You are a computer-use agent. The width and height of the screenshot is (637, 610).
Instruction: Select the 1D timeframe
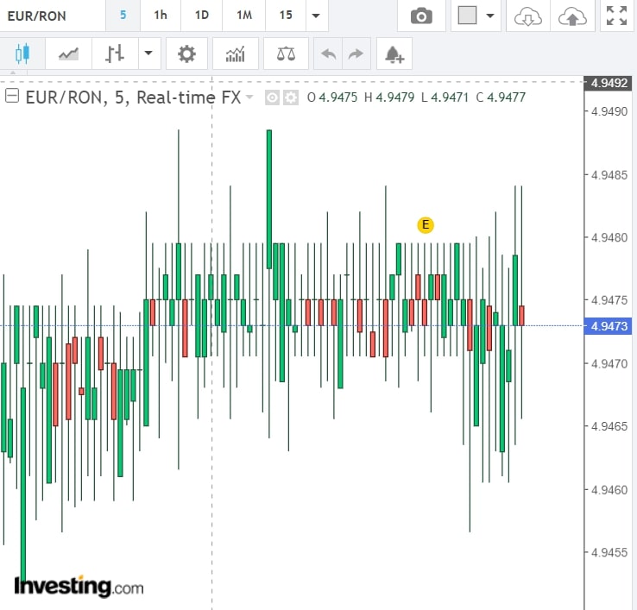tap(201, 16)
